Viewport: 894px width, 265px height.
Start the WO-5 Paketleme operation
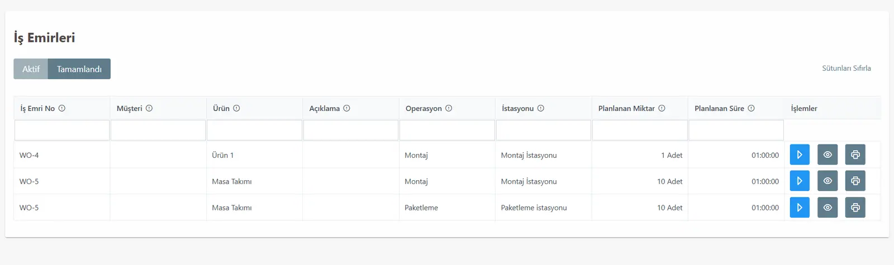(x=800, y=207)
